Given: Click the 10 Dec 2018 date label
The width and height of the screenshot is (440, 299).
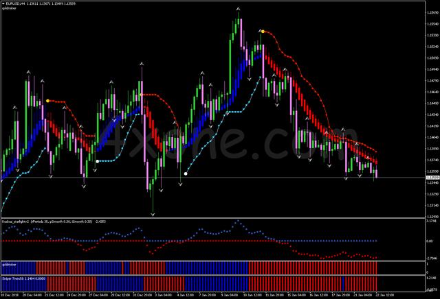Looking at the screenshot, I should [10, 296].
